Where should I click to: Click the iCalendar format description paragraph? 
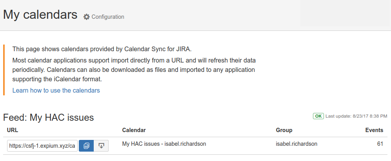(134, 70)
